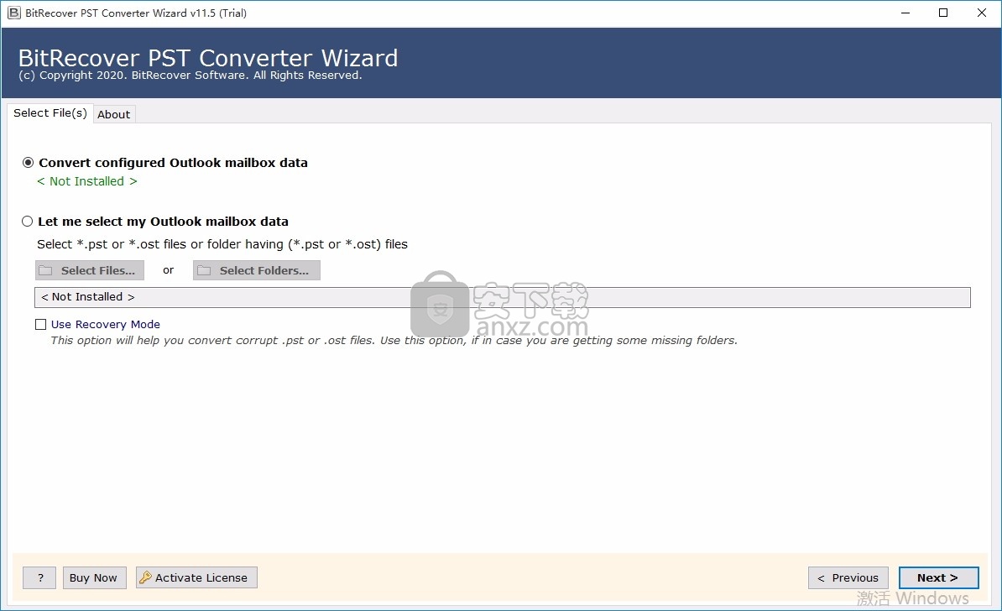This screenshot has height=611, width=1002.
Task: Enable Use Recovery Mode checkbox
Action: coord(41,325)
